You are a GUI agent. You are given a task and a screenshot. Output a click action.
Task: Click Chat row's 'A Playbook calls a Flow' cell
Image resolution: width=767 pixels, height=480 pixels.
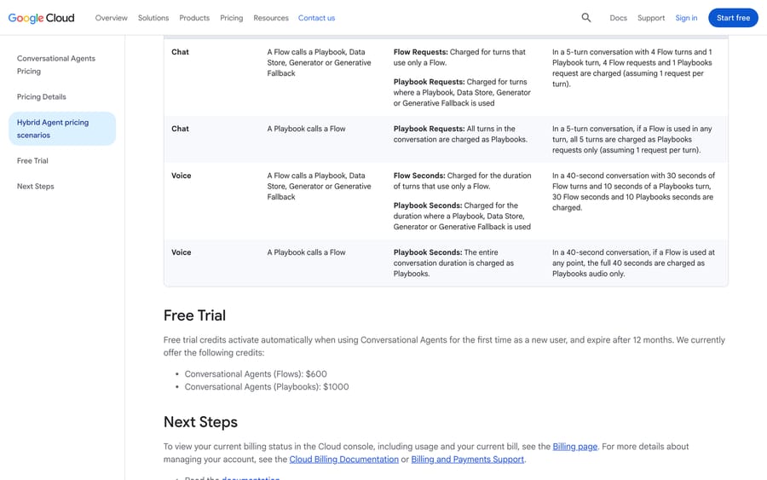(306, 129)
